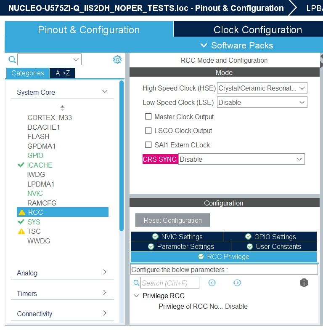Select GPDMA1 peripheral

point(41,146)
